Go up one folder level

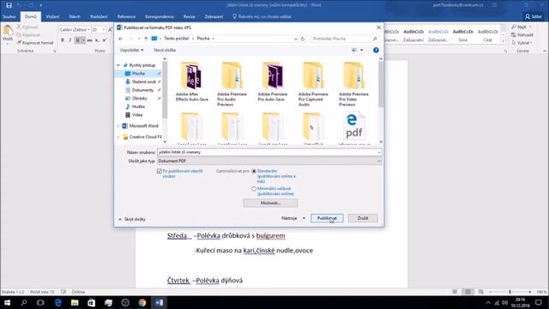[146, 39]
